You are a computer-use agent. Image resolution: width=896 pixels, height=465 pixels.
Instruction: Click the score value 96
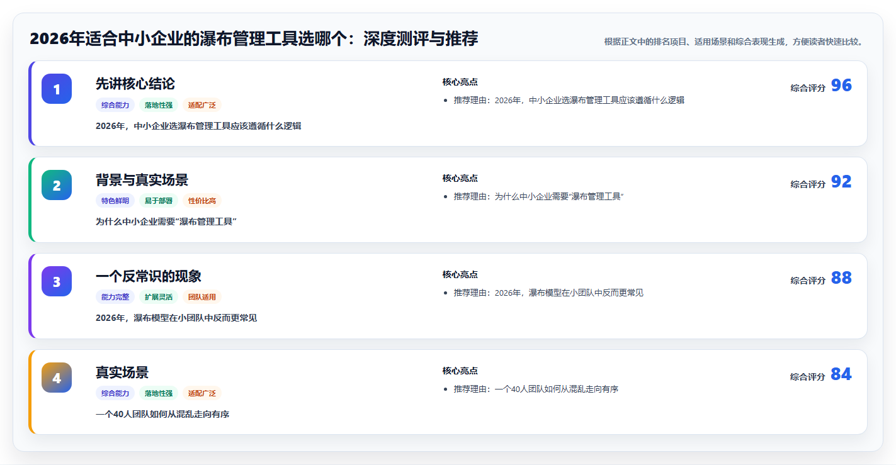point(841,86)
